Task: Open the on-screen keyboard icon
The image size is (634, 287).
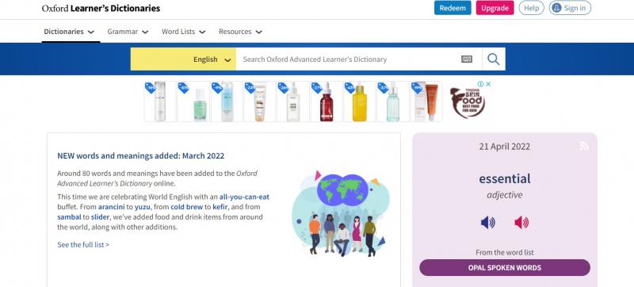Action: pyautogui.click(x=467, y=59)
